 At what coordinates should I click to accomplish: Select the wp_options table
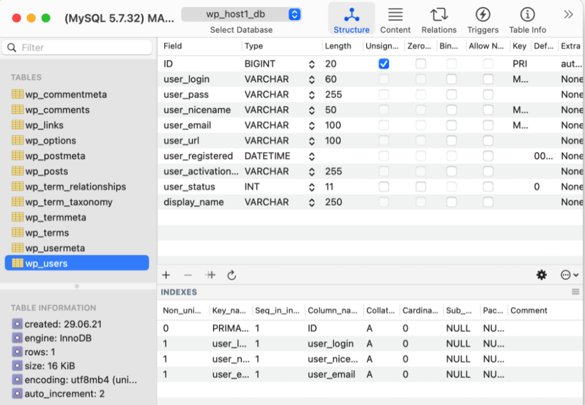tap(77, 141)
